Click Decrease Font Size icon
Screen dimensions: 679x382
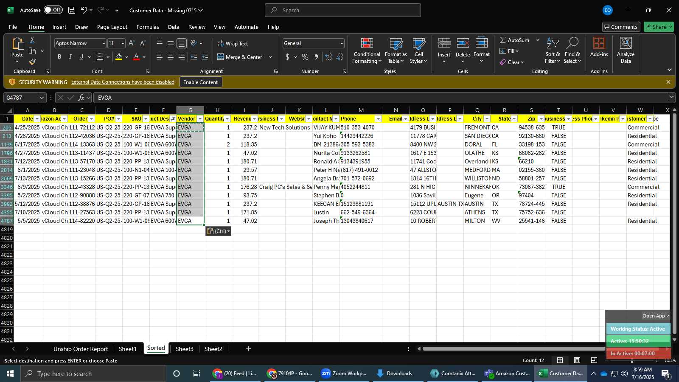coord(143,43)
